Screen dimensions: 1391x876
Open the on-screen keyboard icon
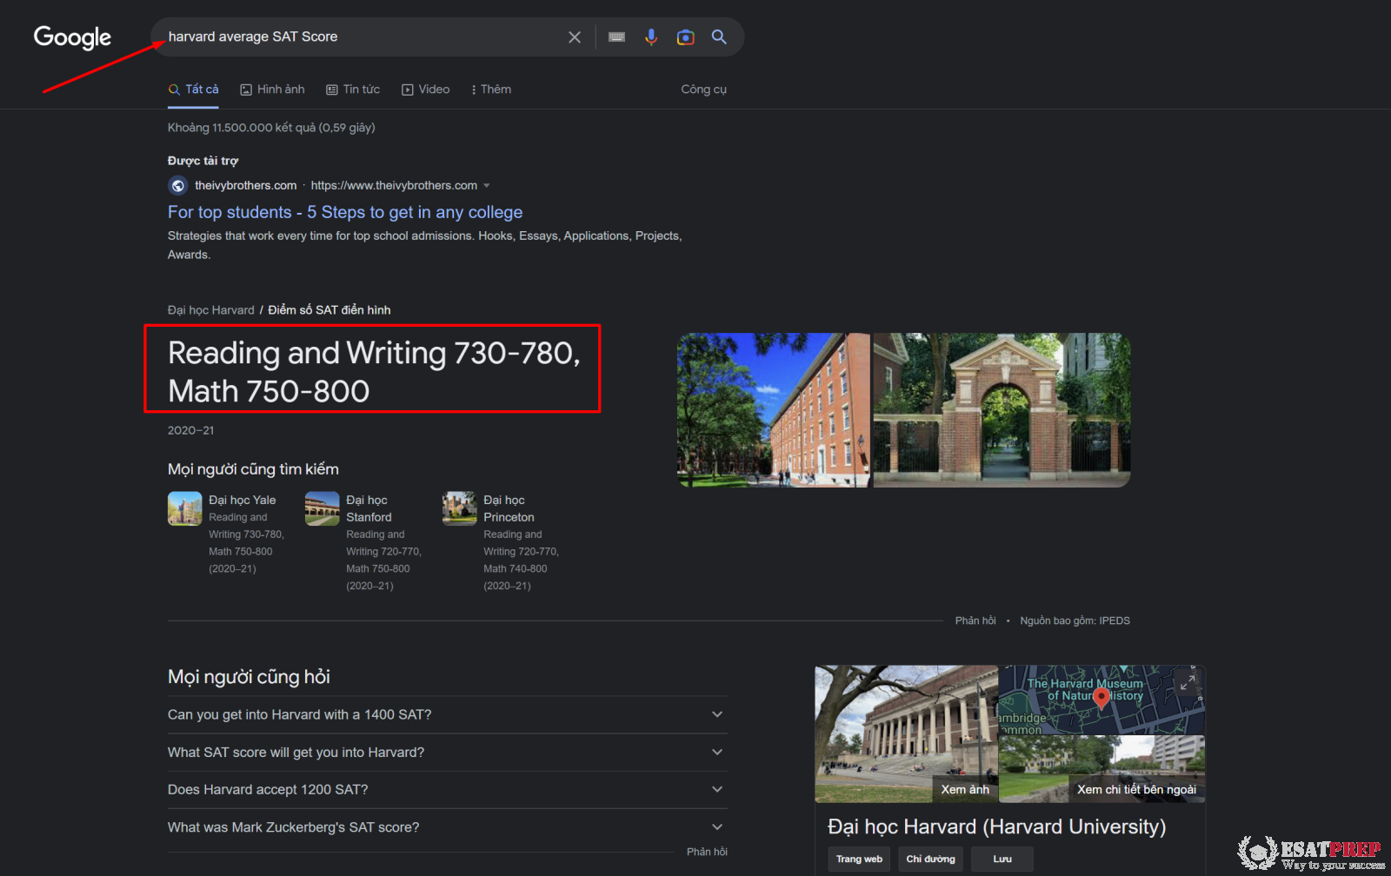tap(616, 37)
